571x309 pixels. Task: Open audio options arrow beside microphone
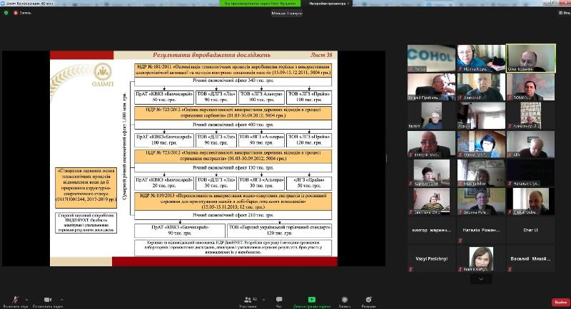click(26, 300)
